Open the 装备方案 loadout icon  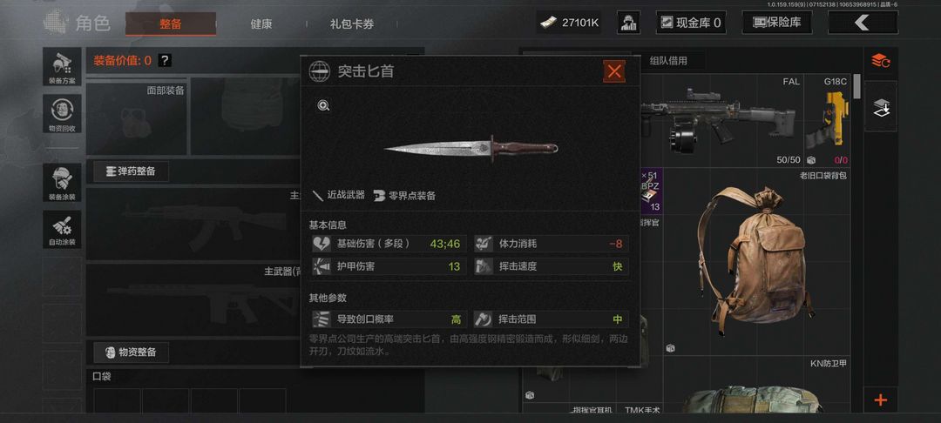tap(62, 66)
